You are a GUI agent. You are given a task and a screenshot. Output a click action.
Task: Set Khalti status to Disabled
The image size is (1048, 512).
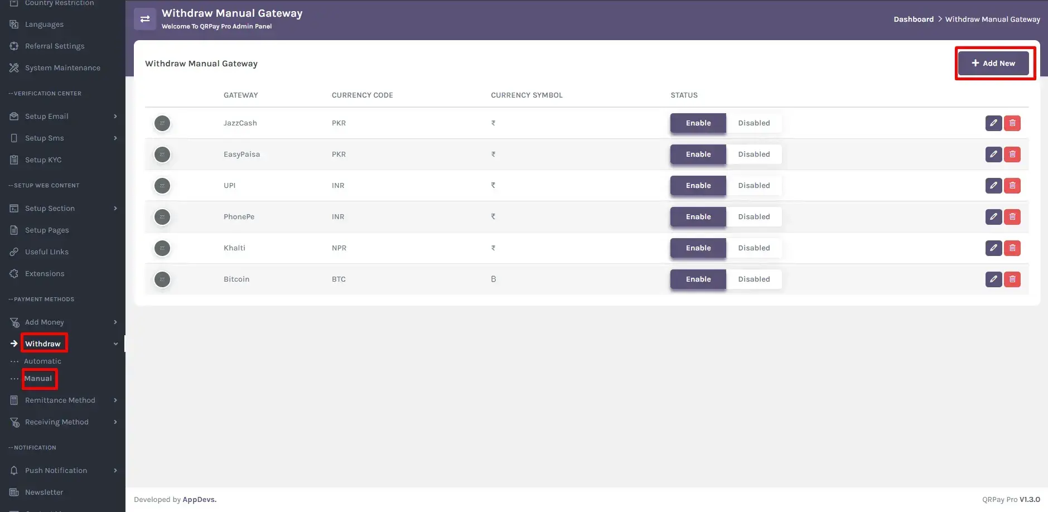coord(754,248)
